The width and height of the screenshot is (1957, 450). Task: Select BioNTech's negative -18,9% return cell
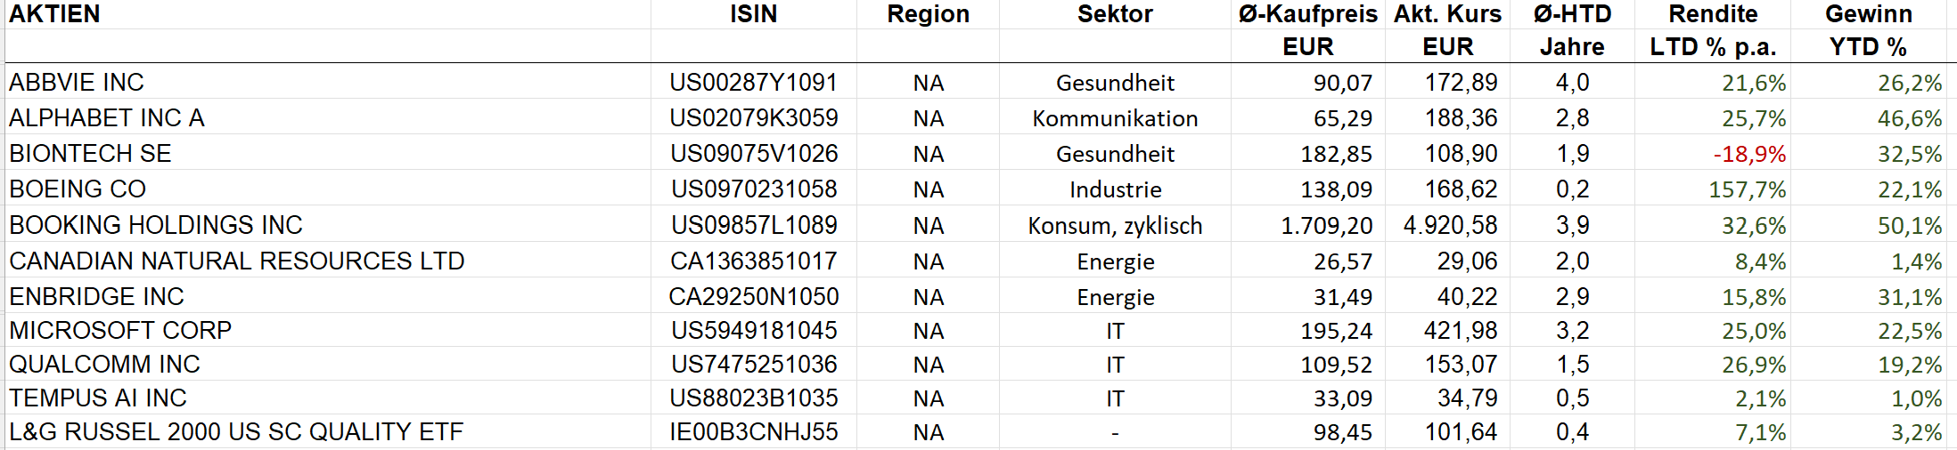point(1749,154)
